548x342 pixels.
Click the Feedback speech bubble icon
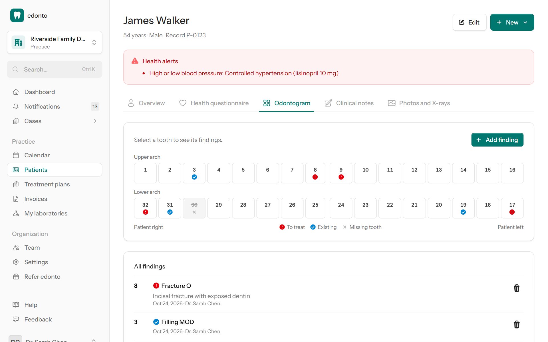[x=16, y=319]
